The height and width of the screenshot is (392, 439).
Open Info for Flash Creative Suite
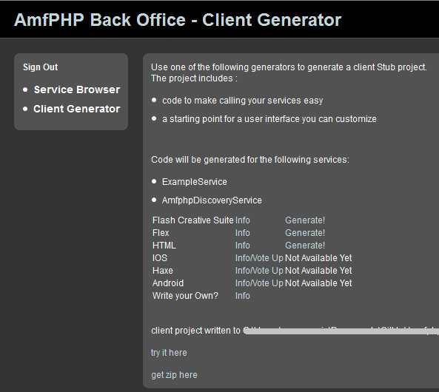coord(243,220)
